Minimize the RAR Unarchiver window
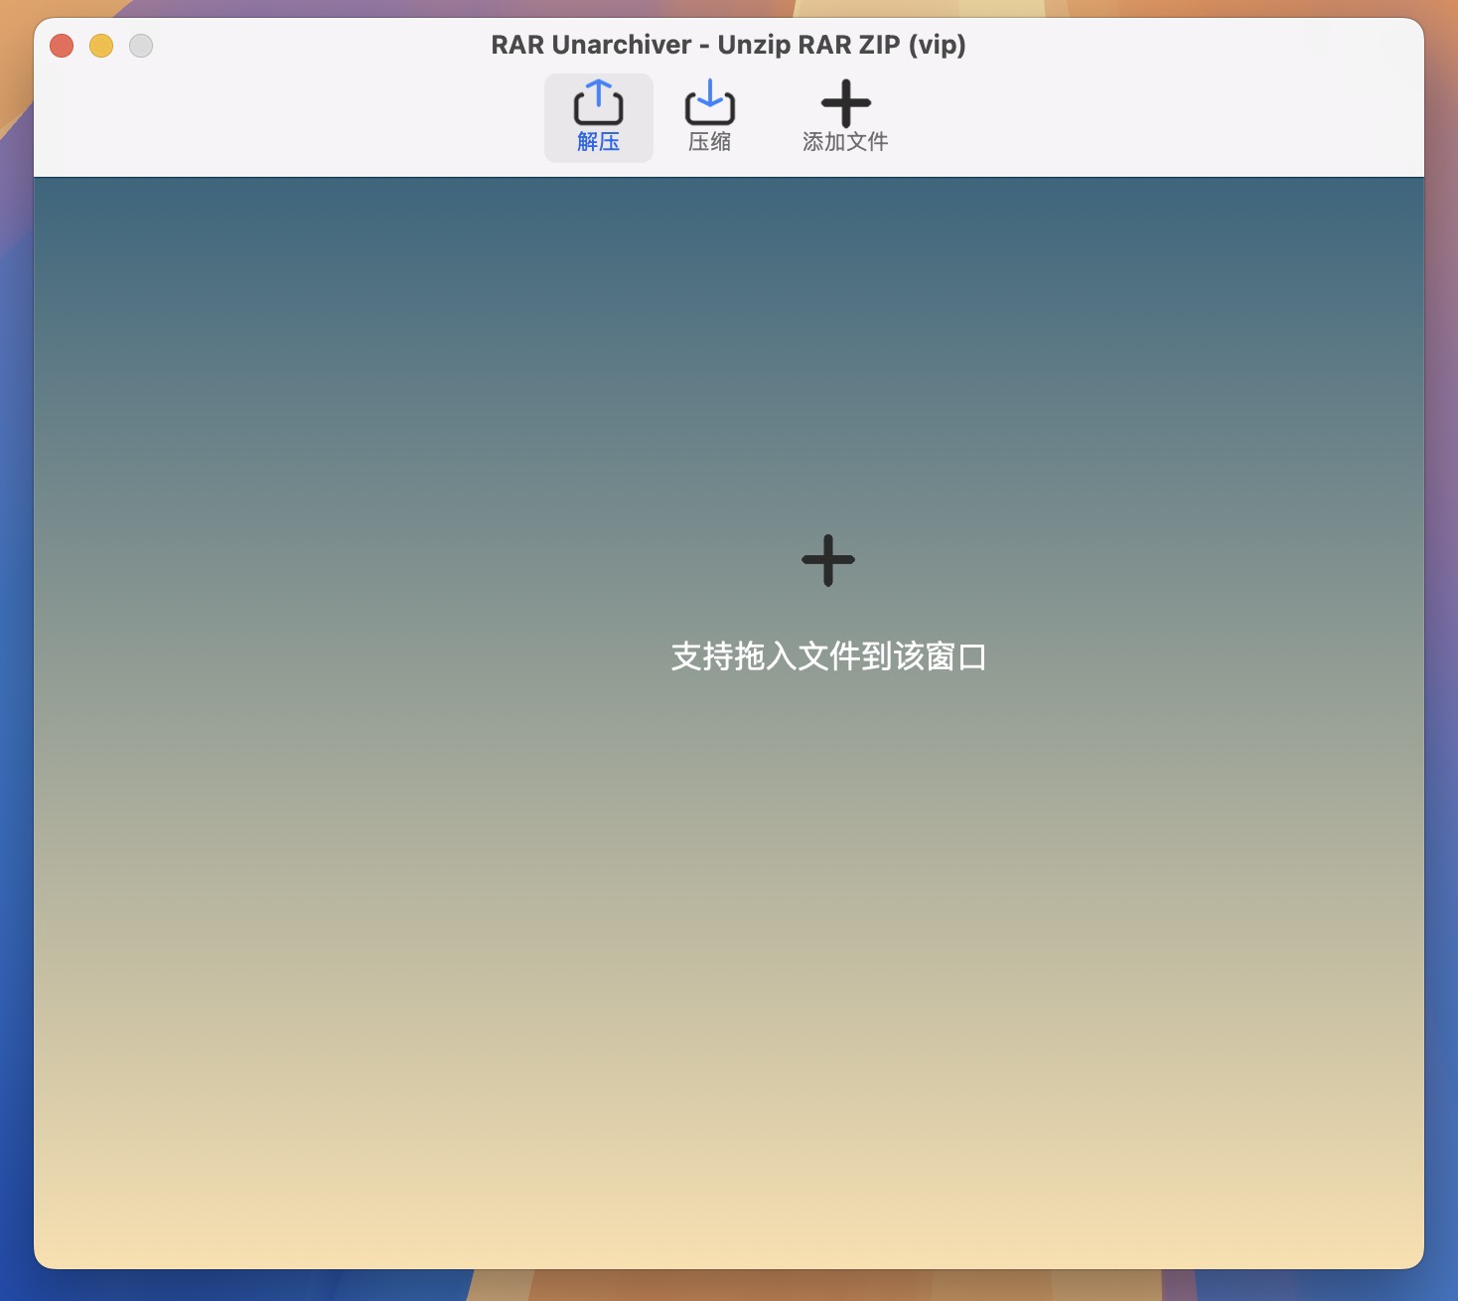This screenshot has height=1301, width=1458. click(101, 46)
